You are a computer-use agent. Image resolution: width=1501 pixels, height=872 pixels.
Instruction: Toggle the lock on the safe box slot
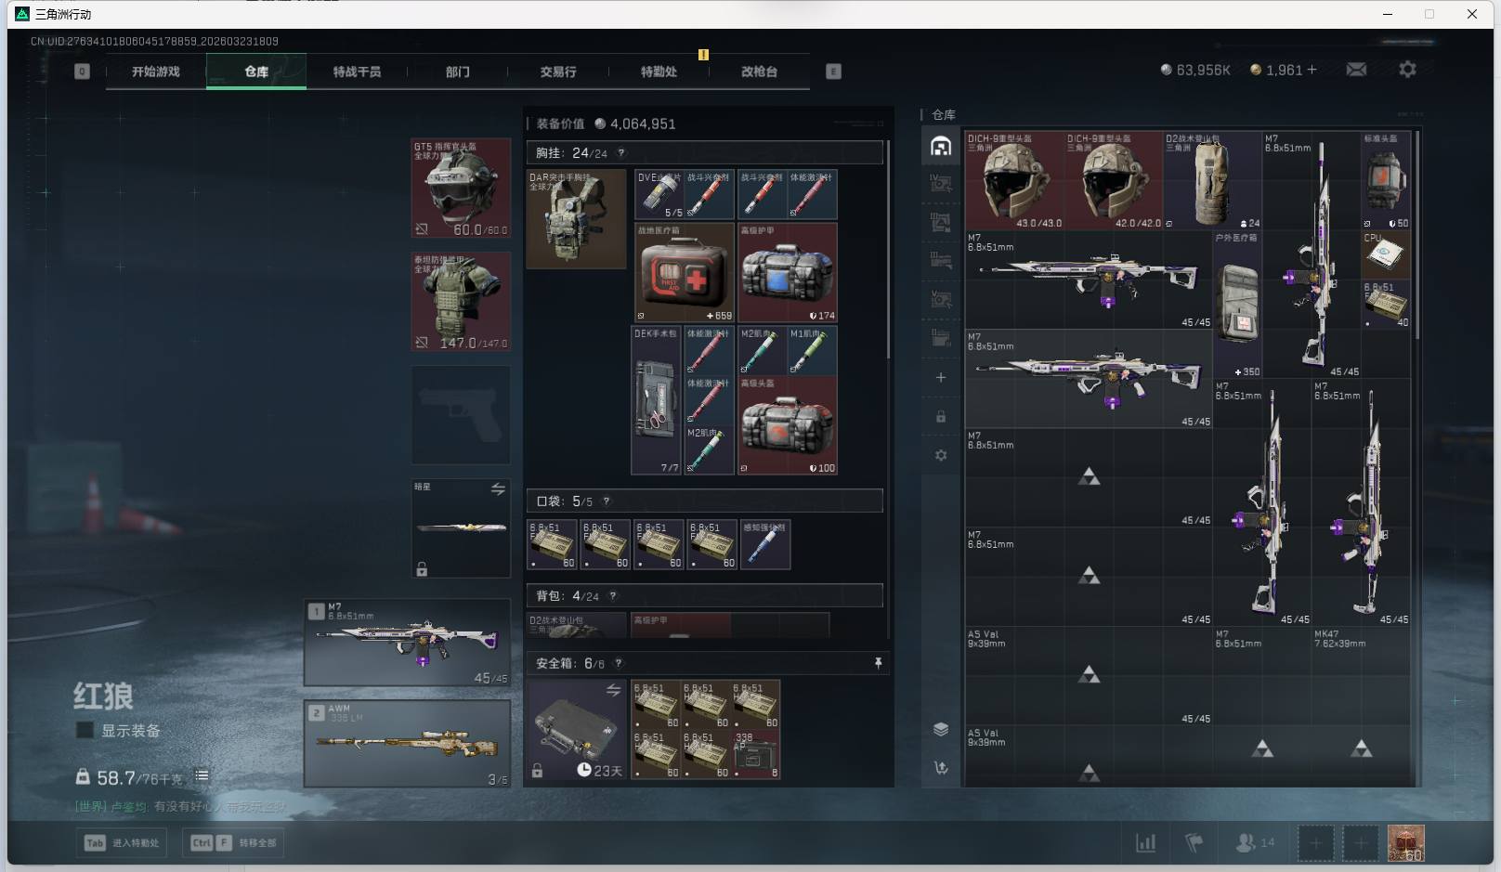click(x=537, y=771)
